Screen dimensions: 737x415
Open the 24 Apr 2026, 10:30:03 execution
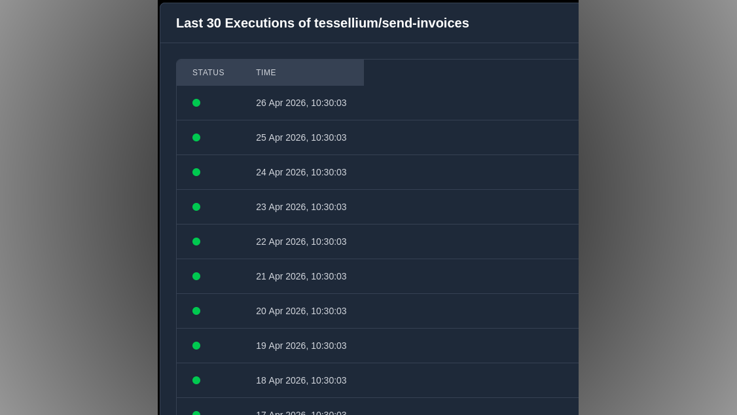point(301,172)
